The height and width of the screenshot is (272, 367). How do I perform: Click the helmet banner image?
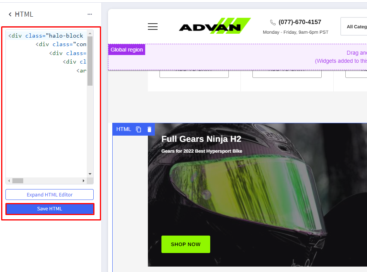point(257,195)
